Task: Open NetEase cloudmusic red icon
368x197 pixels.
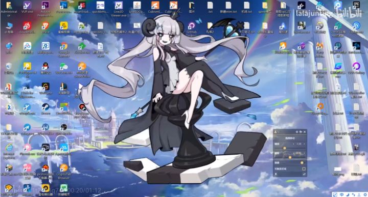Action: [x=27, y=25]
